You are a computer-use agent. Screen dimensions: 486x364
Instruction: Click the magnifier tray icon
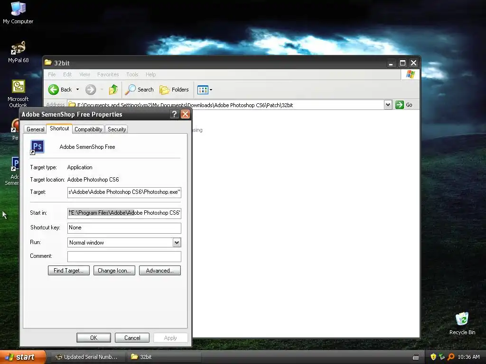(x=451, y=357)
